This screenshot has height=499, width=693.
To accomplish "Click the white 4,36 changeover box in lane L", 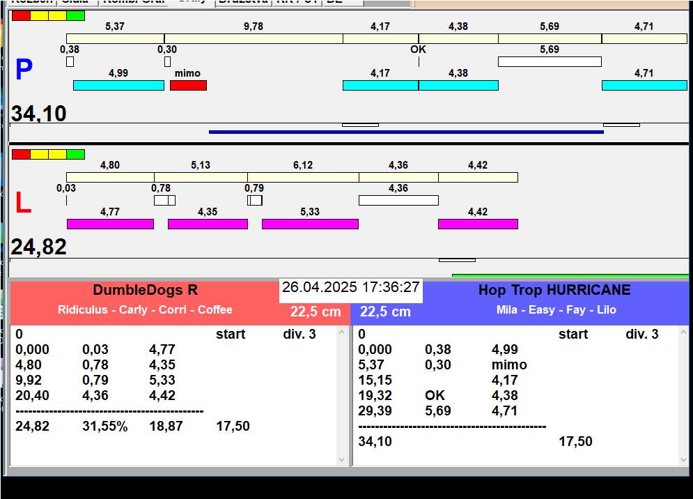I will [398, 200].
